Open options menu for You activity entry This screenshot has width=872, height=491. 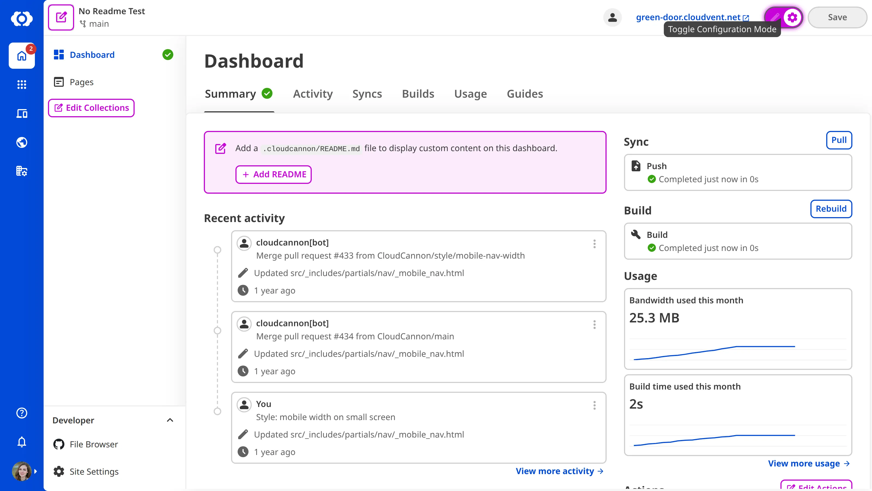(594, 405)
